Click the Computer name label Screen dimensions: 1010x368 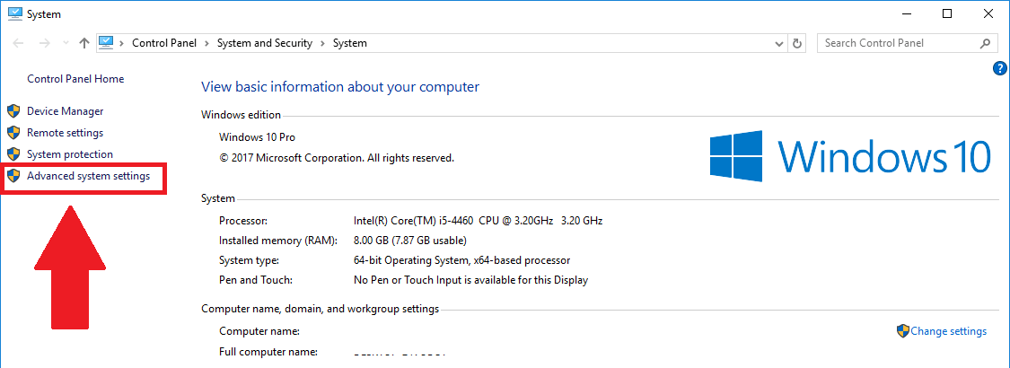click(x=259, y=331)
